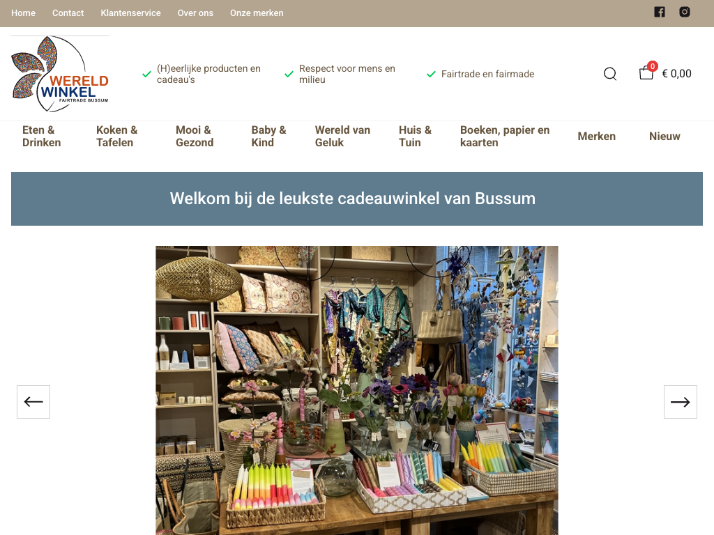714x535 pixels.
Task: Click the Wereldwinkel Bussum logo
Action: [60, 74]
